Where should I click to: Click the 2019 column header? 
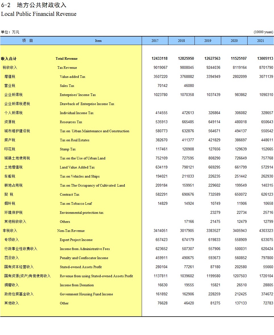click(x=208, y=40)
